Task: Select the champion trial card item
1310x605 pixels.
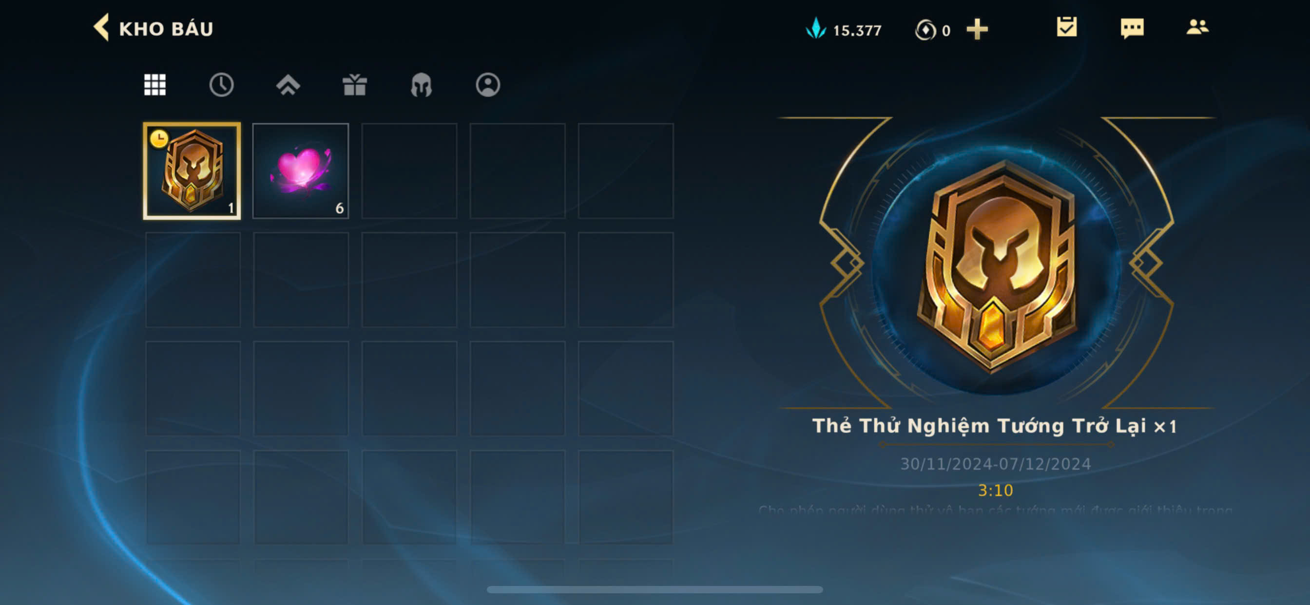Action: [192, 171]
